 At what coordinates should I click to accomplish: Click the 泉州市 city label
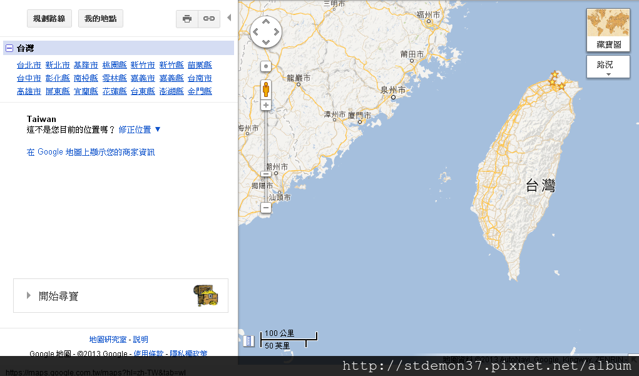pos(393,90)
